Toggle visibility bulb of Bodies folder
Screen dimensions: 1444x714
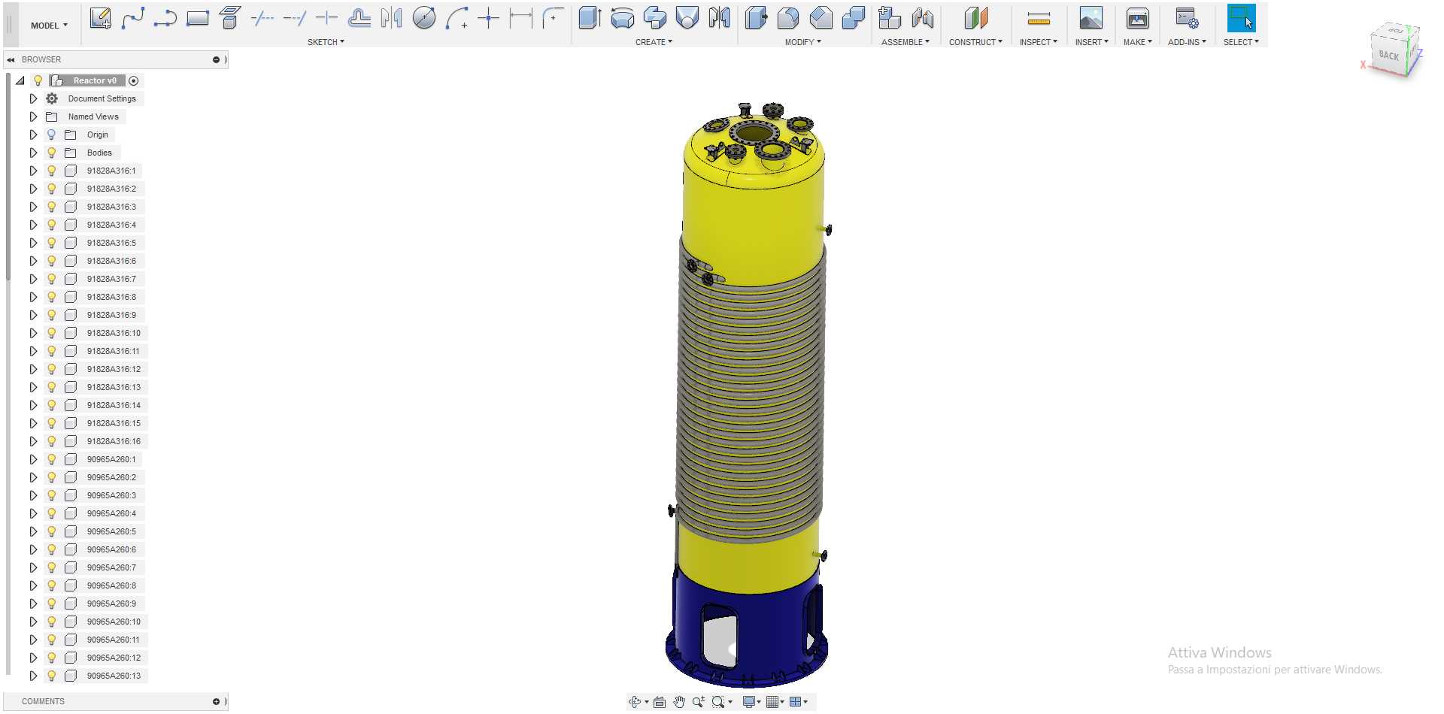(51, 153)
